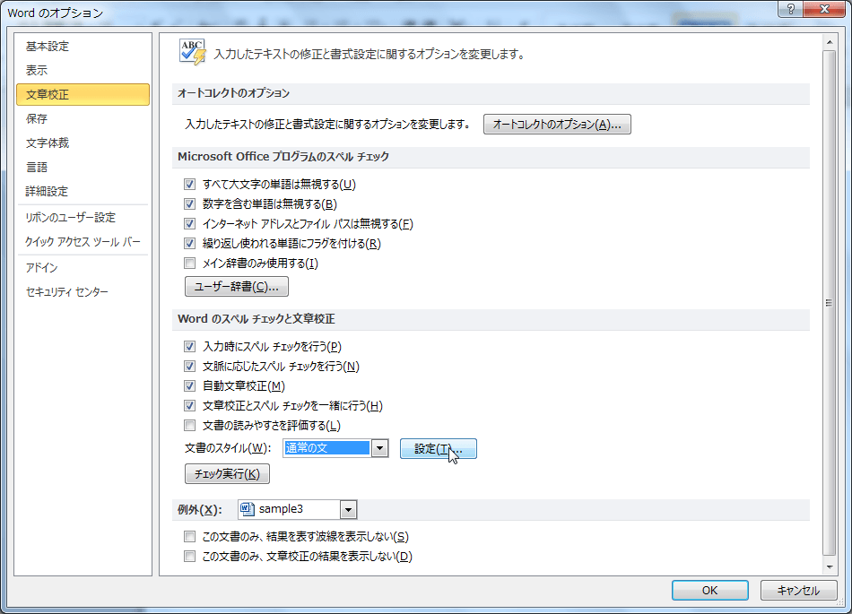Select 文章校正 category
This screenshot has height=614, width=852.
point(83,94)
